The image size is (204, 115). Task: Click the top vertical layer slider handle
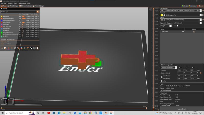point(154,9)
